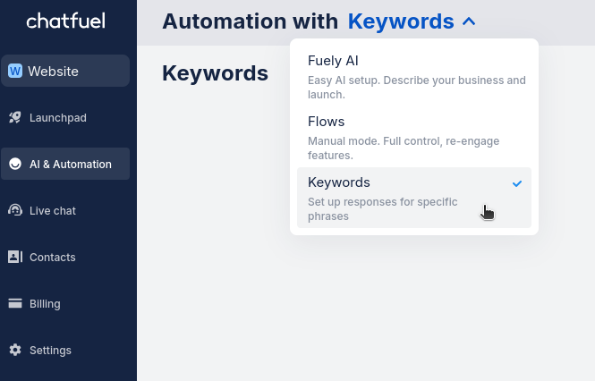595x381 pixels.
Task: Collapse the Keywords dropdown chevron
Action: [x=469, y=21]
